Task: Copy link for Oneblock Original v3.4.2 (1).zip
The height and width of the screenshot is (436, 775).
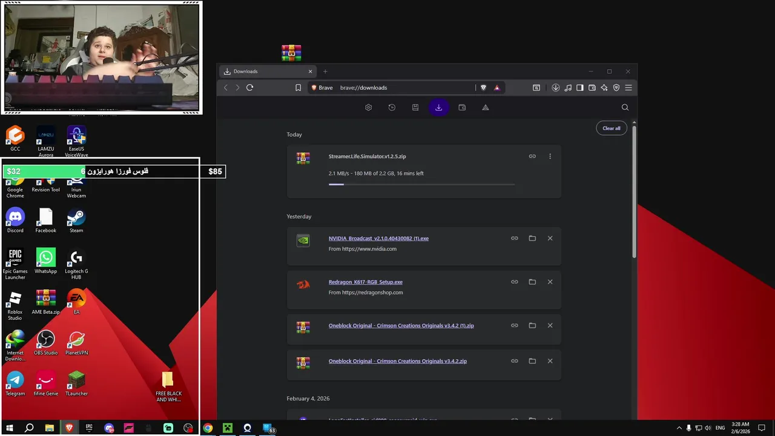Action: point(515,325)
